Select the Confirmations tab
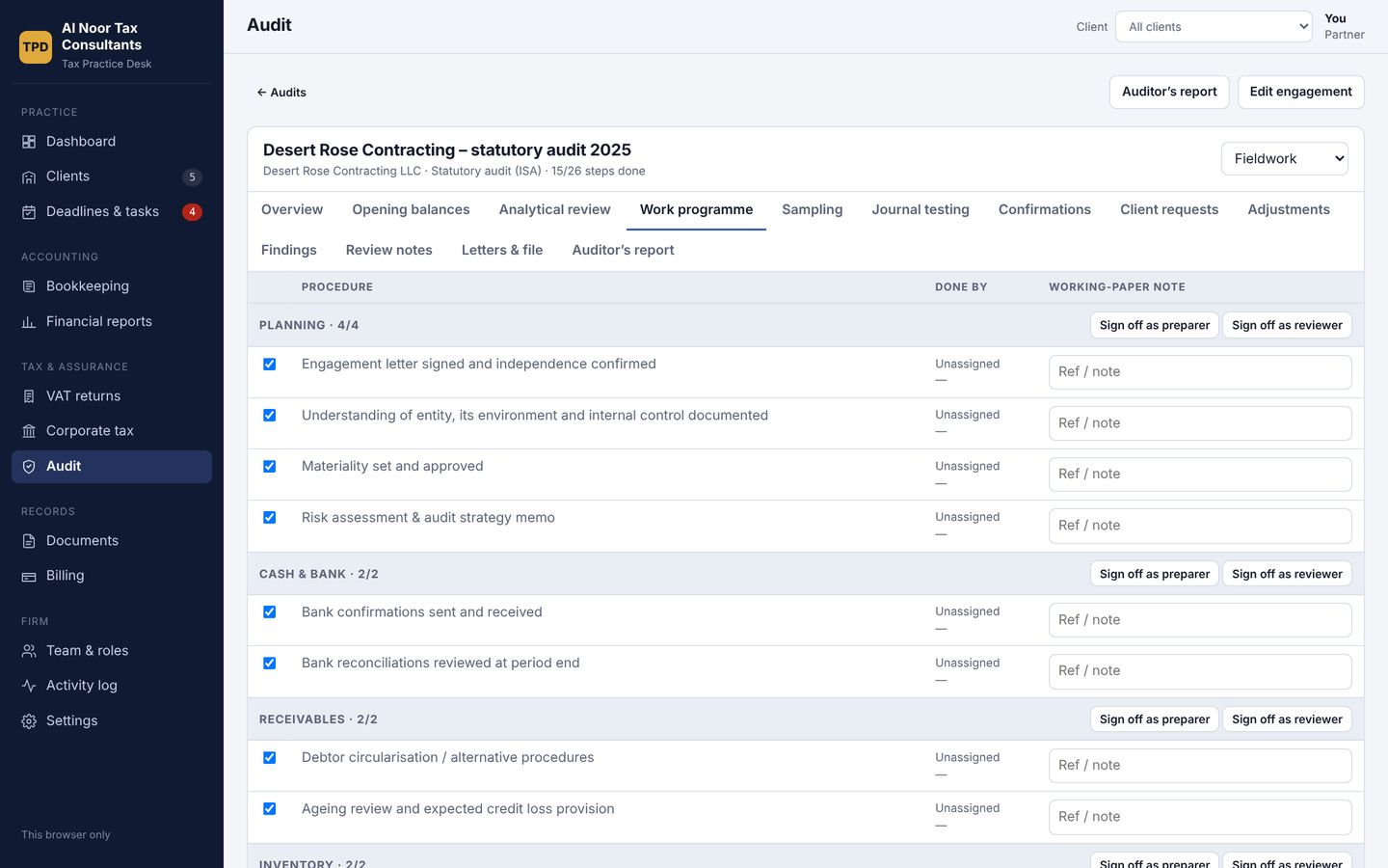Image resolution: width=1388 pixels, height=868 pixels. [x=1045, y=209]
